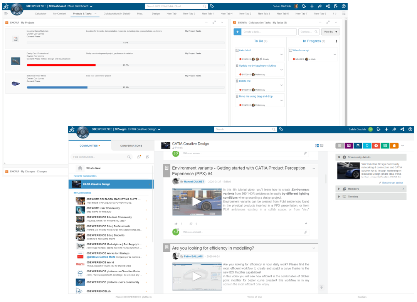The image size is (417, 302).
Task: Expand the Axle detail task chevron
Action: [x=281, y=54]
